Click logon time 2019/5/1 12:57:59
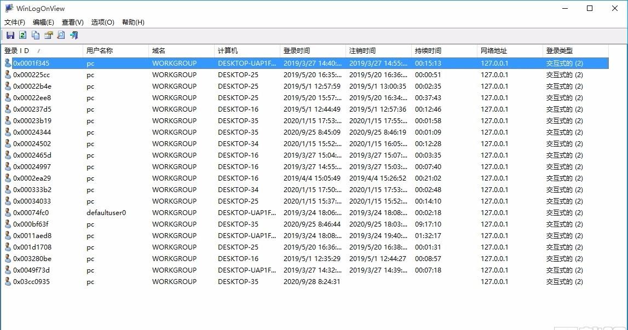Viewport: 628px width, 330px height. coord(312,86)
